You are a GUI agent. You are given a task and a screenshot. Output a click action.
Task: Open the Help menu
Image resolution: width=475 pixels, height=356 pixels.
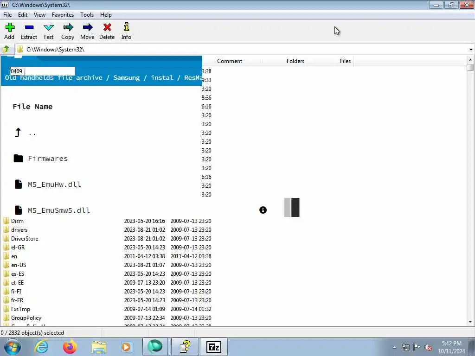[106, 14]
